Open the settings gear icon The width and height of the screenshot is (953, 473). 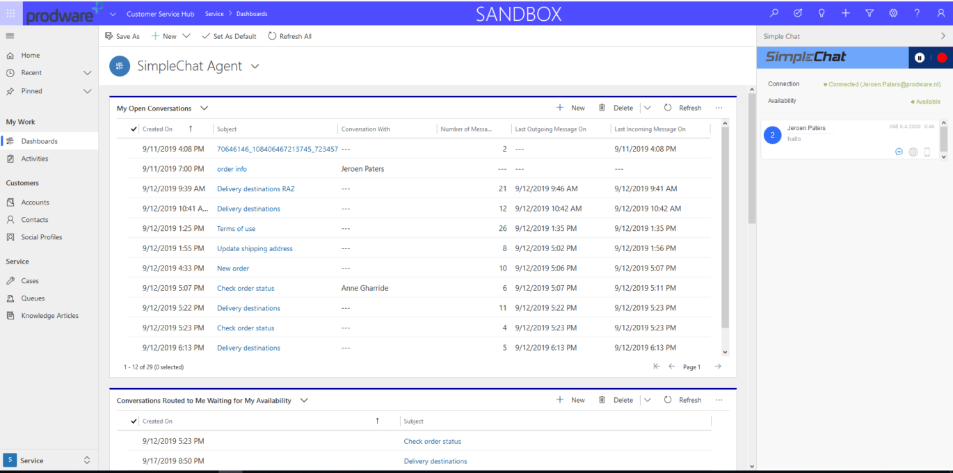[893, 13]
